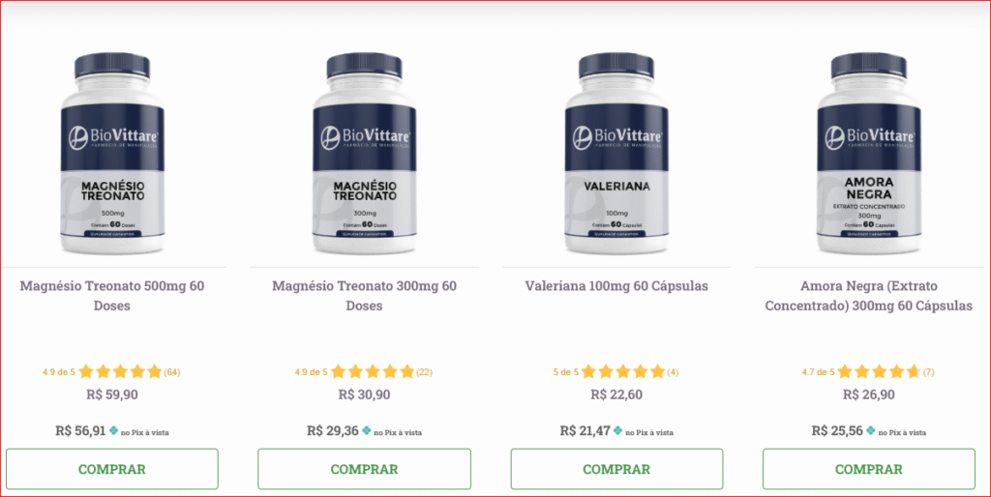This screenshot has height=497, width=991.
Task: Open Magnésio Treonato 500mg 60 Doses title link
Action: 112,296
